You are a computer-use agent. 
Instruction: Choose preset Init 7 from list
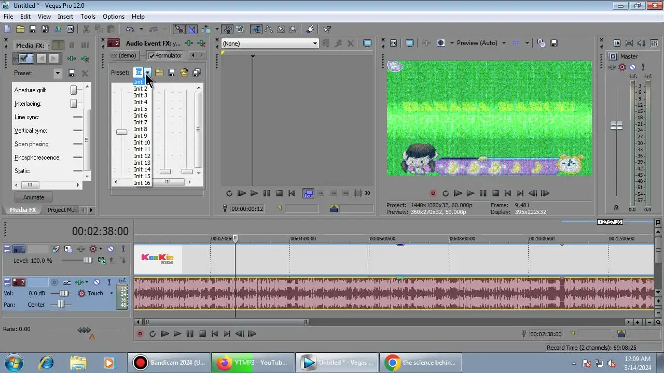pyautogui.click(x=141, y=122)
